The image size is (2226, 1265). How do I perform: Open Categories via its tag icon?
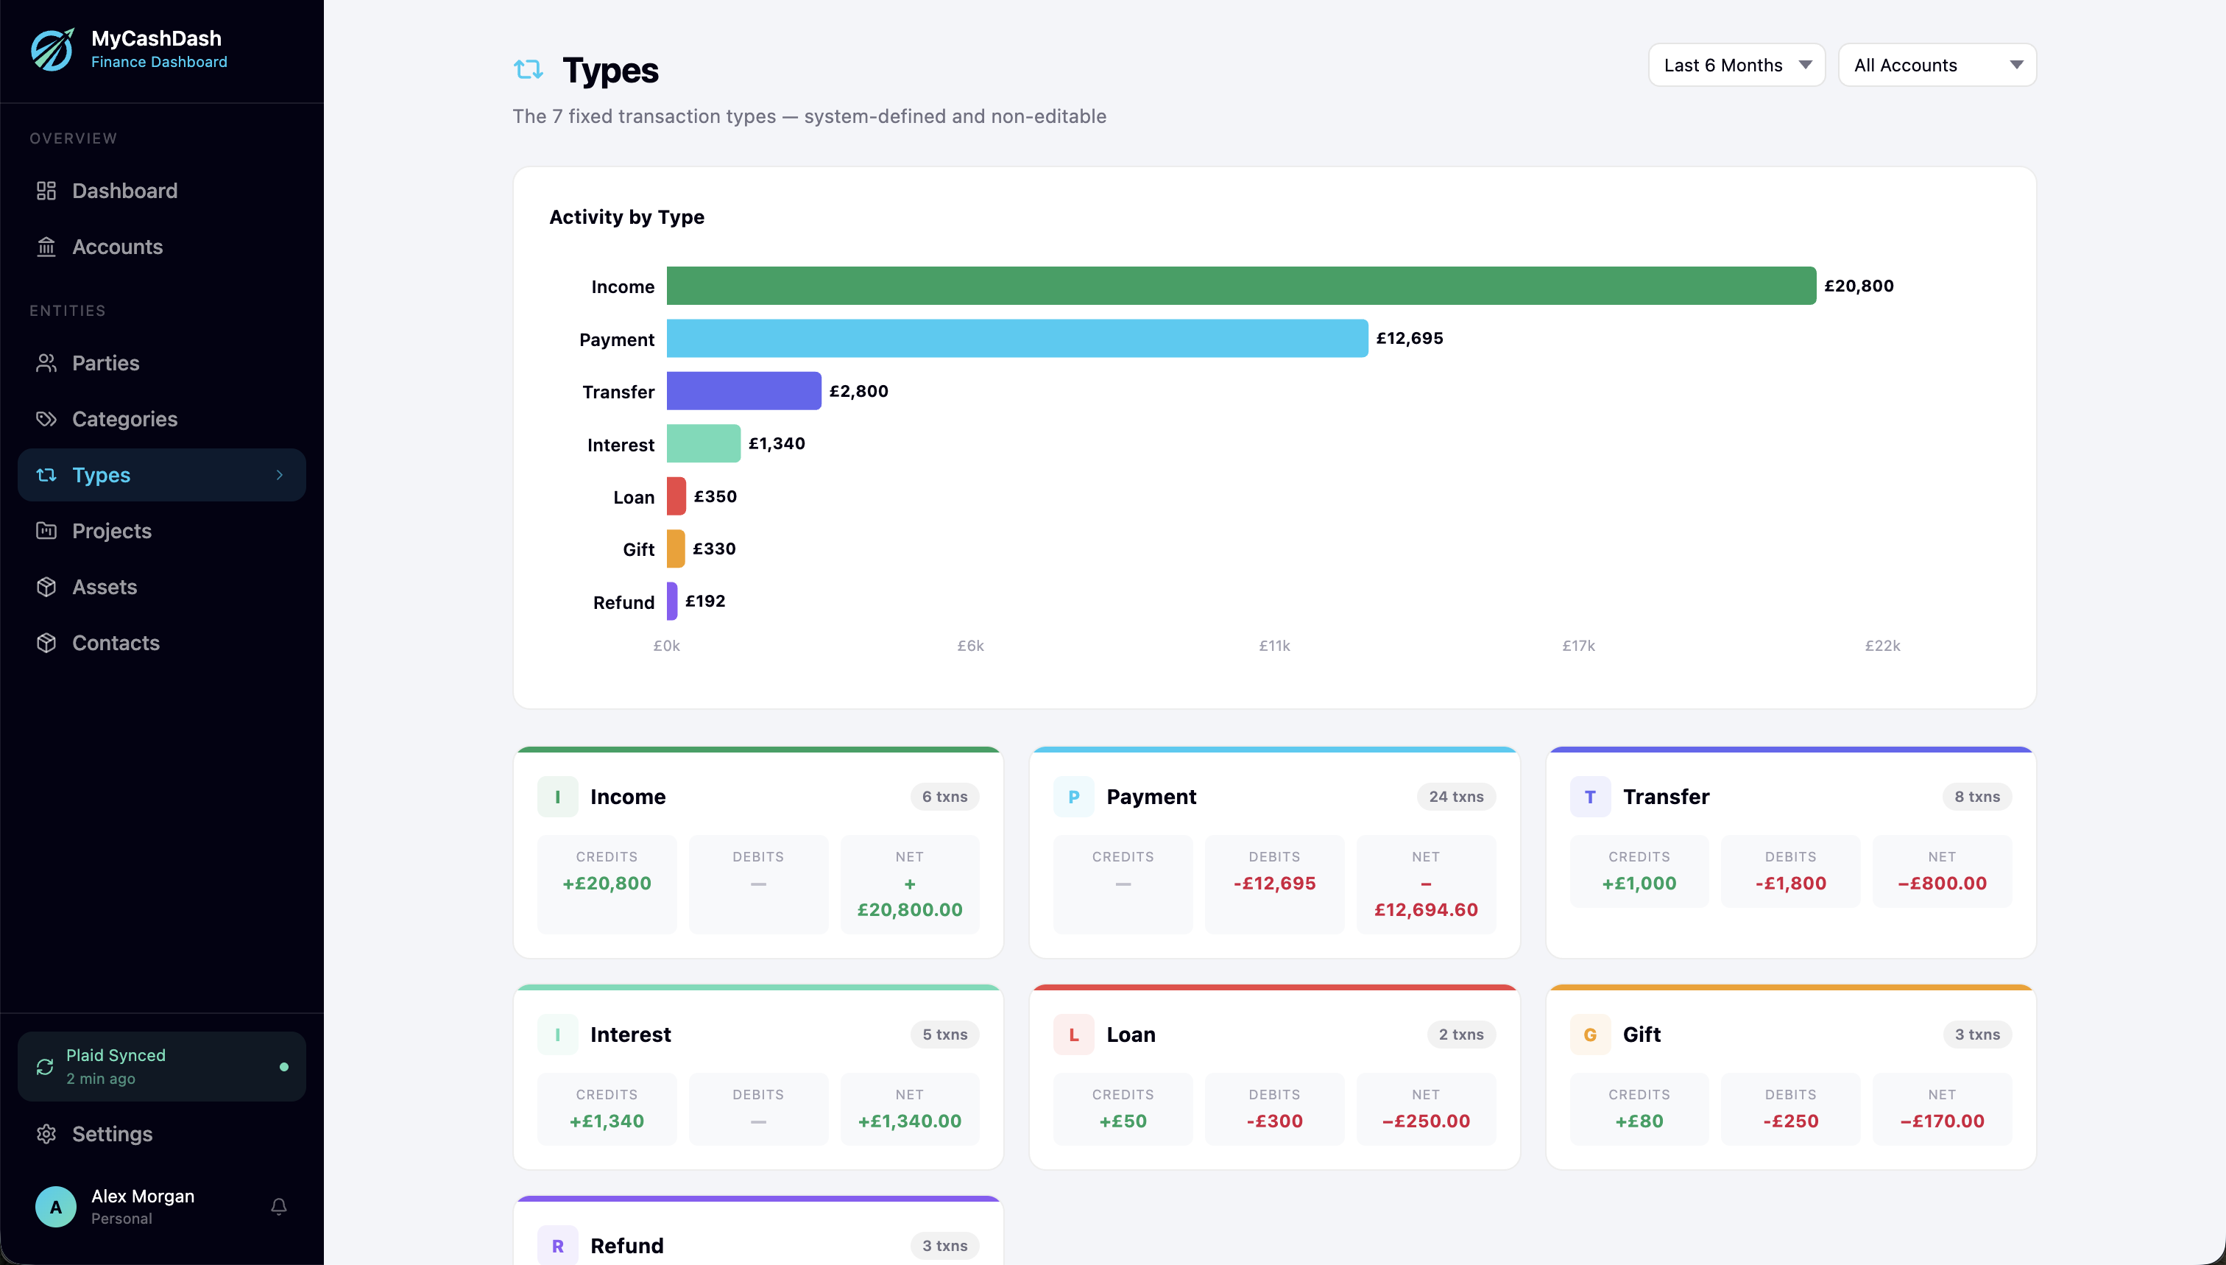click(x=48, y=419)
